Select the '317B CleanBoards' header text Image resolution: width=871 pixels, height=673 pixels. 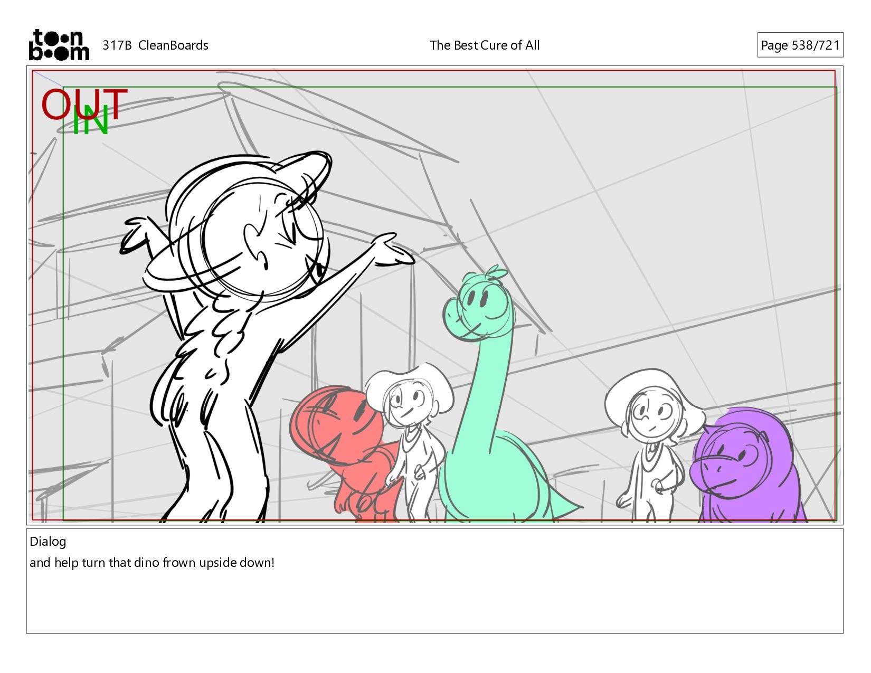[155, 45]
